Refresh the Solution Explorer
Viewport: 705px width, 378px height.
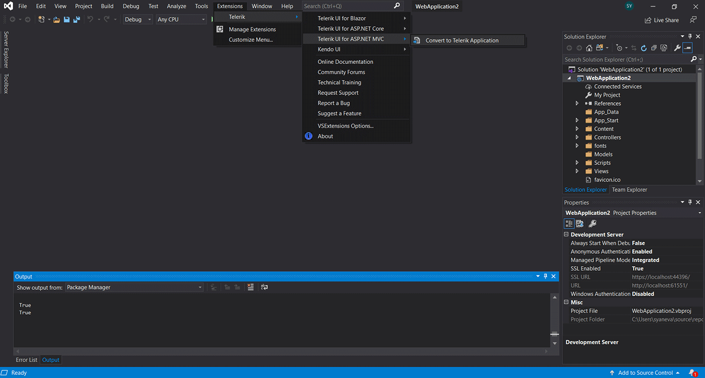[x=643, y=47]
